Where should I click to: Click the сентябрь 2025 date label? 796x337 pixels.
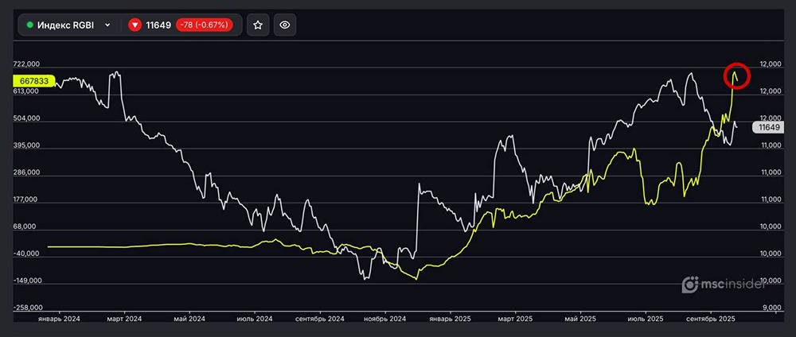[x=710, y=319]
